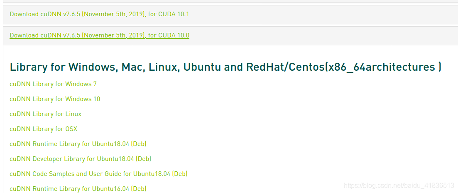458x193 pixels.
Task: Click 'x86_64architectures' text in the heading
Action: click(381, 67)
